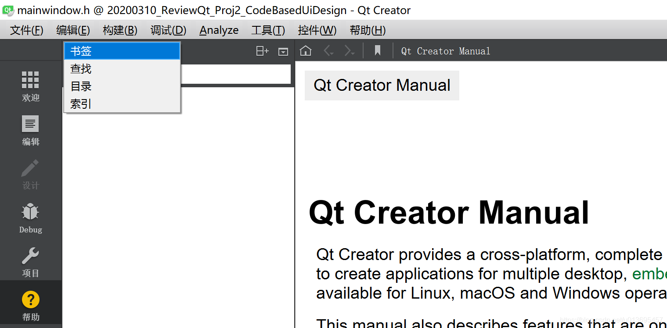Open 项目 projects mode

click(31, 262)
